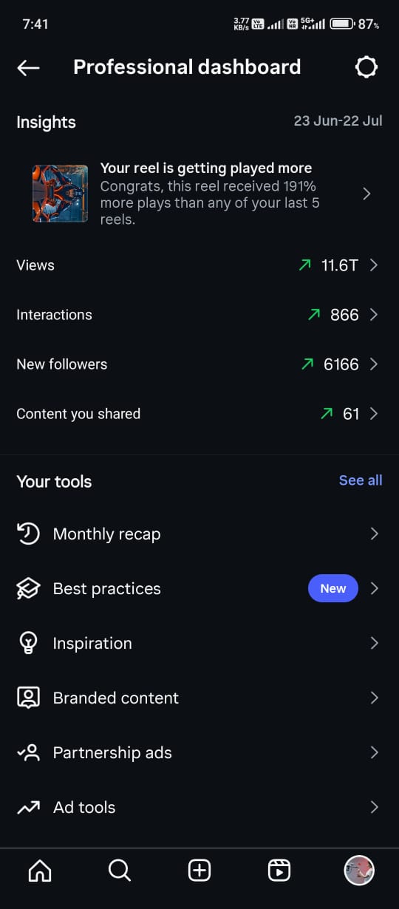Open the Search magnifier icon
The width and height of the screenshot is (399, 909).
[x=120, y=871]
